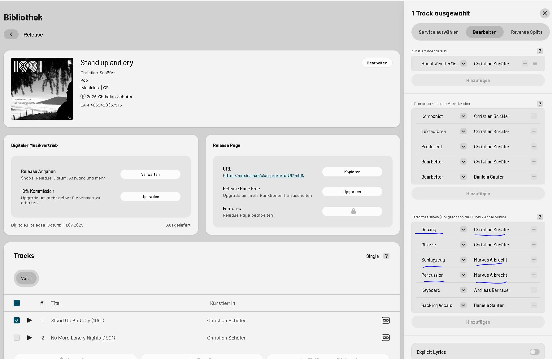Open Textautoren role dropdown
Image resolution: width=552 pixels, height=359 pixels.
tap(463, 132)
